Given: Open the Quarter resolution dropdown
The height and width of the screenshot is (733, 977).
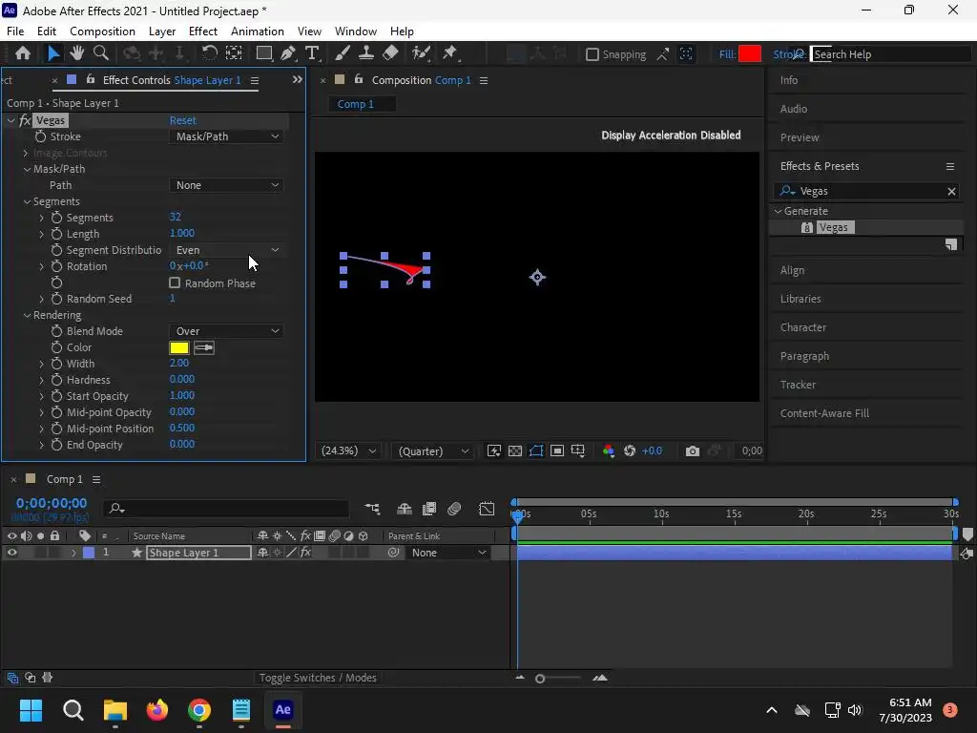Looking at the screenshot, I should point(434,450).
